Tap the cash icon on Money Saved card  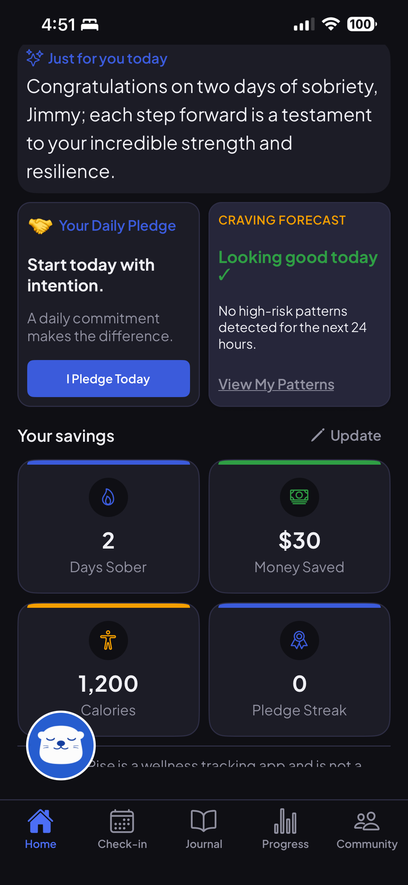point(299,497)
